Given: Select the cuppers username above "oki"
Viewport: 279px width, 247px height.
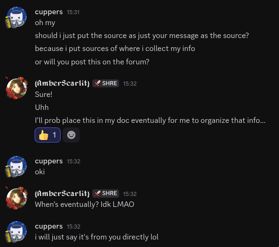Looking at the screenshot, I should [x=49, y=161].
